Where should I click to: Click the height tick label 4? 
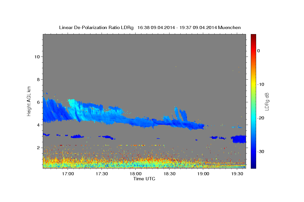click(38, 125)
